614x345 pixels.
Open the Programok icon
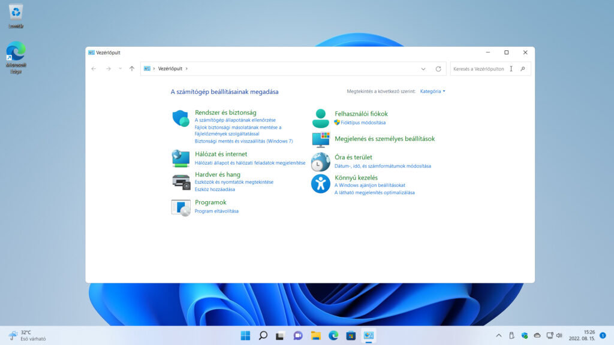(x=181, y=208)
